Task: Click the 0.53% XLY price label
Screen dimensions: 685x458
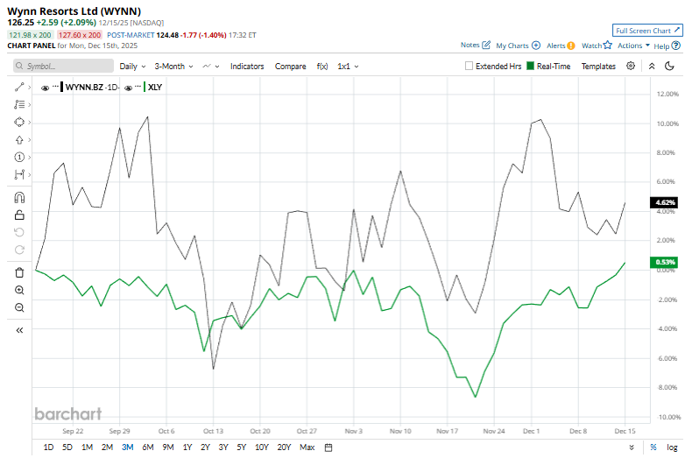Action: pyautogui.click(x=665, y=262)
